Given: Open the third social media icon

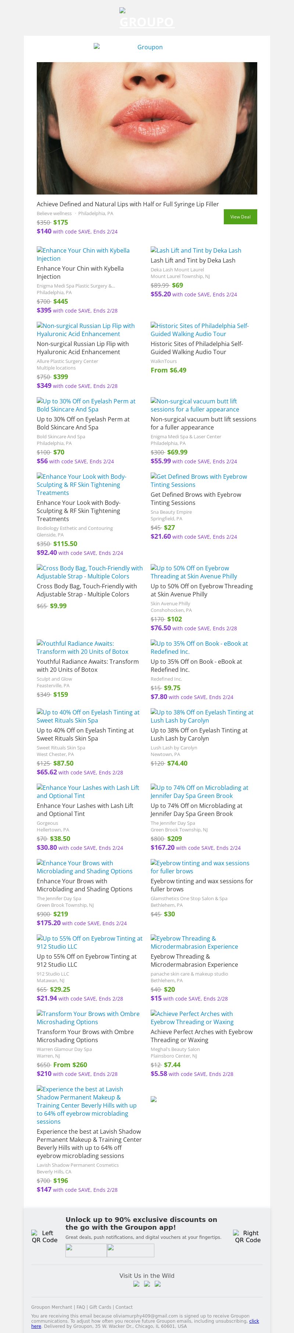Looking at the screenshot, I should pyautogui.click(x=158, y=1283).
